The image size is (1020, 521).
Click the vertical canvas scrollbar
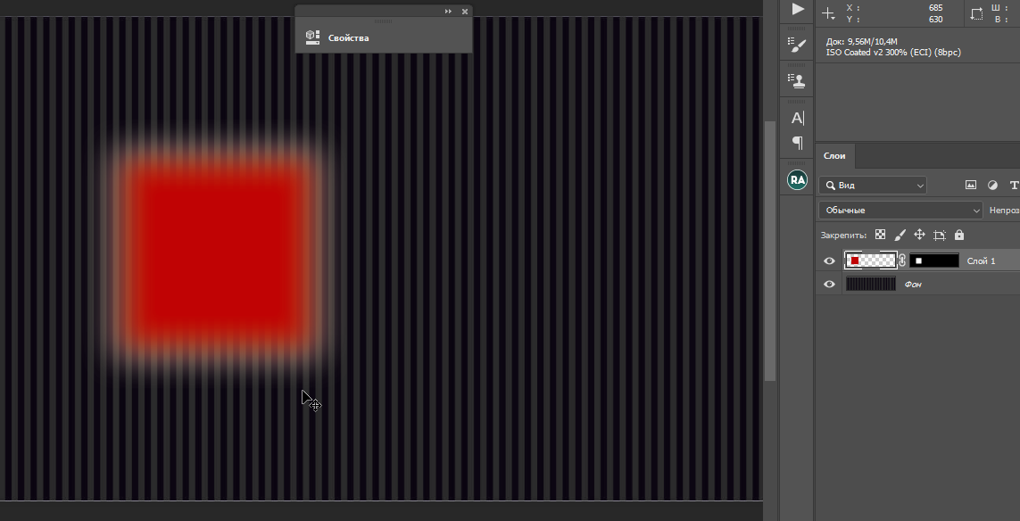(x=769, y=251)
